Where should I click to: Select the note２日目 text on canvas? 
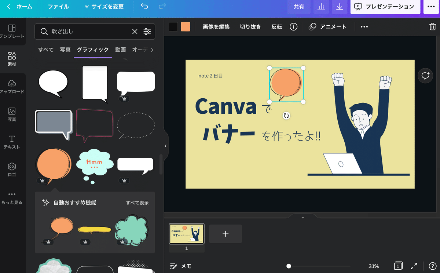(x=210, y=76)
